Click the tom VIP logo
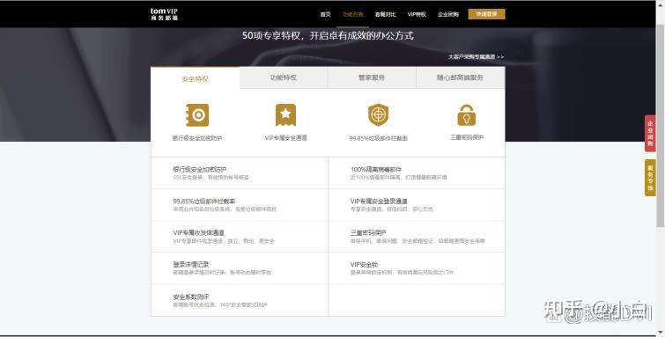 [x=164, y=14]
